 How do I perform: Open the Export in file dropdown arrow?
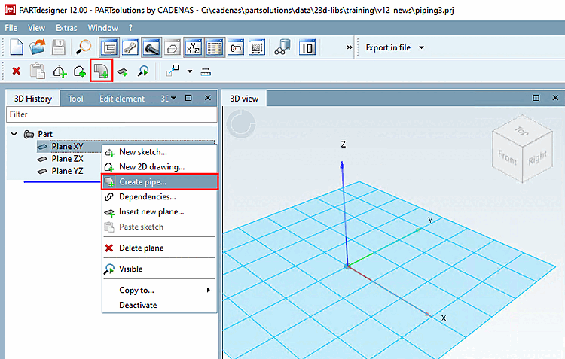tap(421, 47)
